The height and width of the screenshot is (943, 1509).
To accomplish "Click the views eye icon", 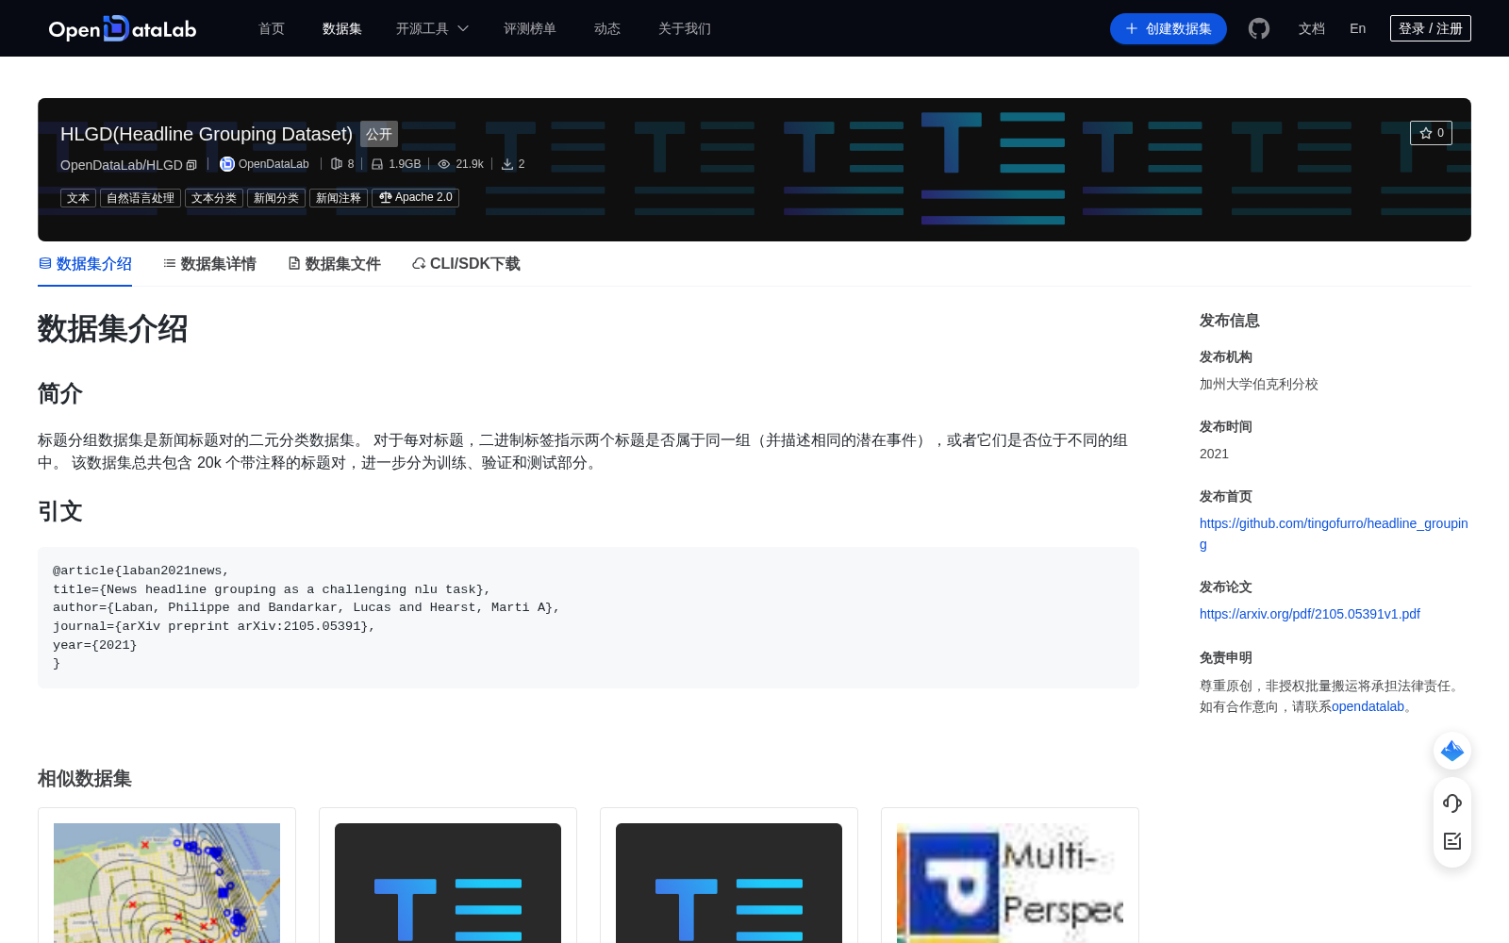I will 444,164.
